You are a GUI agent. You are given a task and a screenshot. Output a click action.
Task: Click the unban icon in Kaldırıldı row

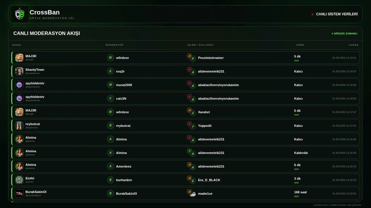pos(189,151)
